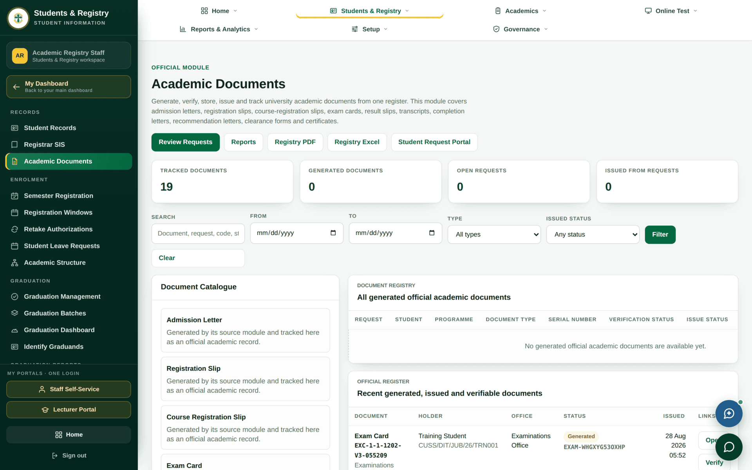Select the Course Registration Slip card
This screenshot has height=470, width=752.
(245, 428)
